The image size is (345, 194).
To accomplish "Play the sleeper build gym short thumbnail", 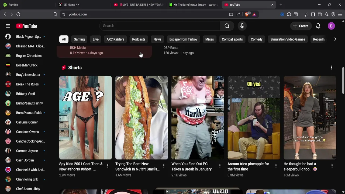I will click(310, 118).
